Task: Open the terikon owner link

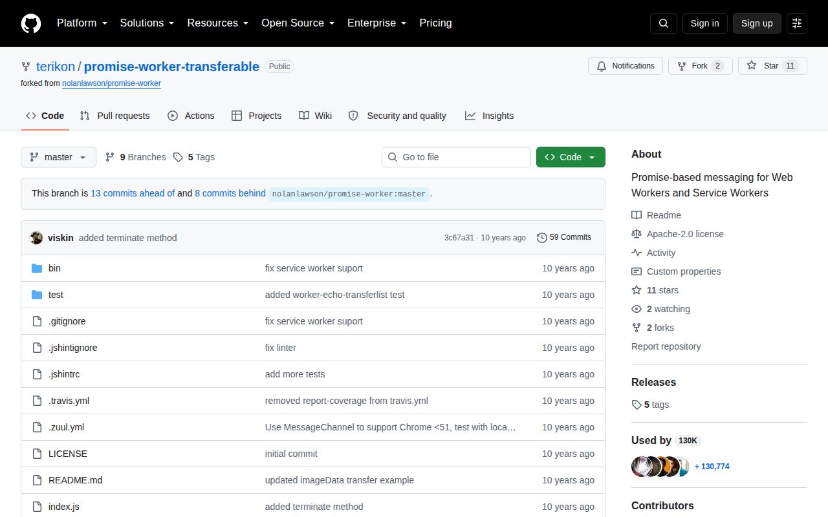Action: [x=56, y=67]
